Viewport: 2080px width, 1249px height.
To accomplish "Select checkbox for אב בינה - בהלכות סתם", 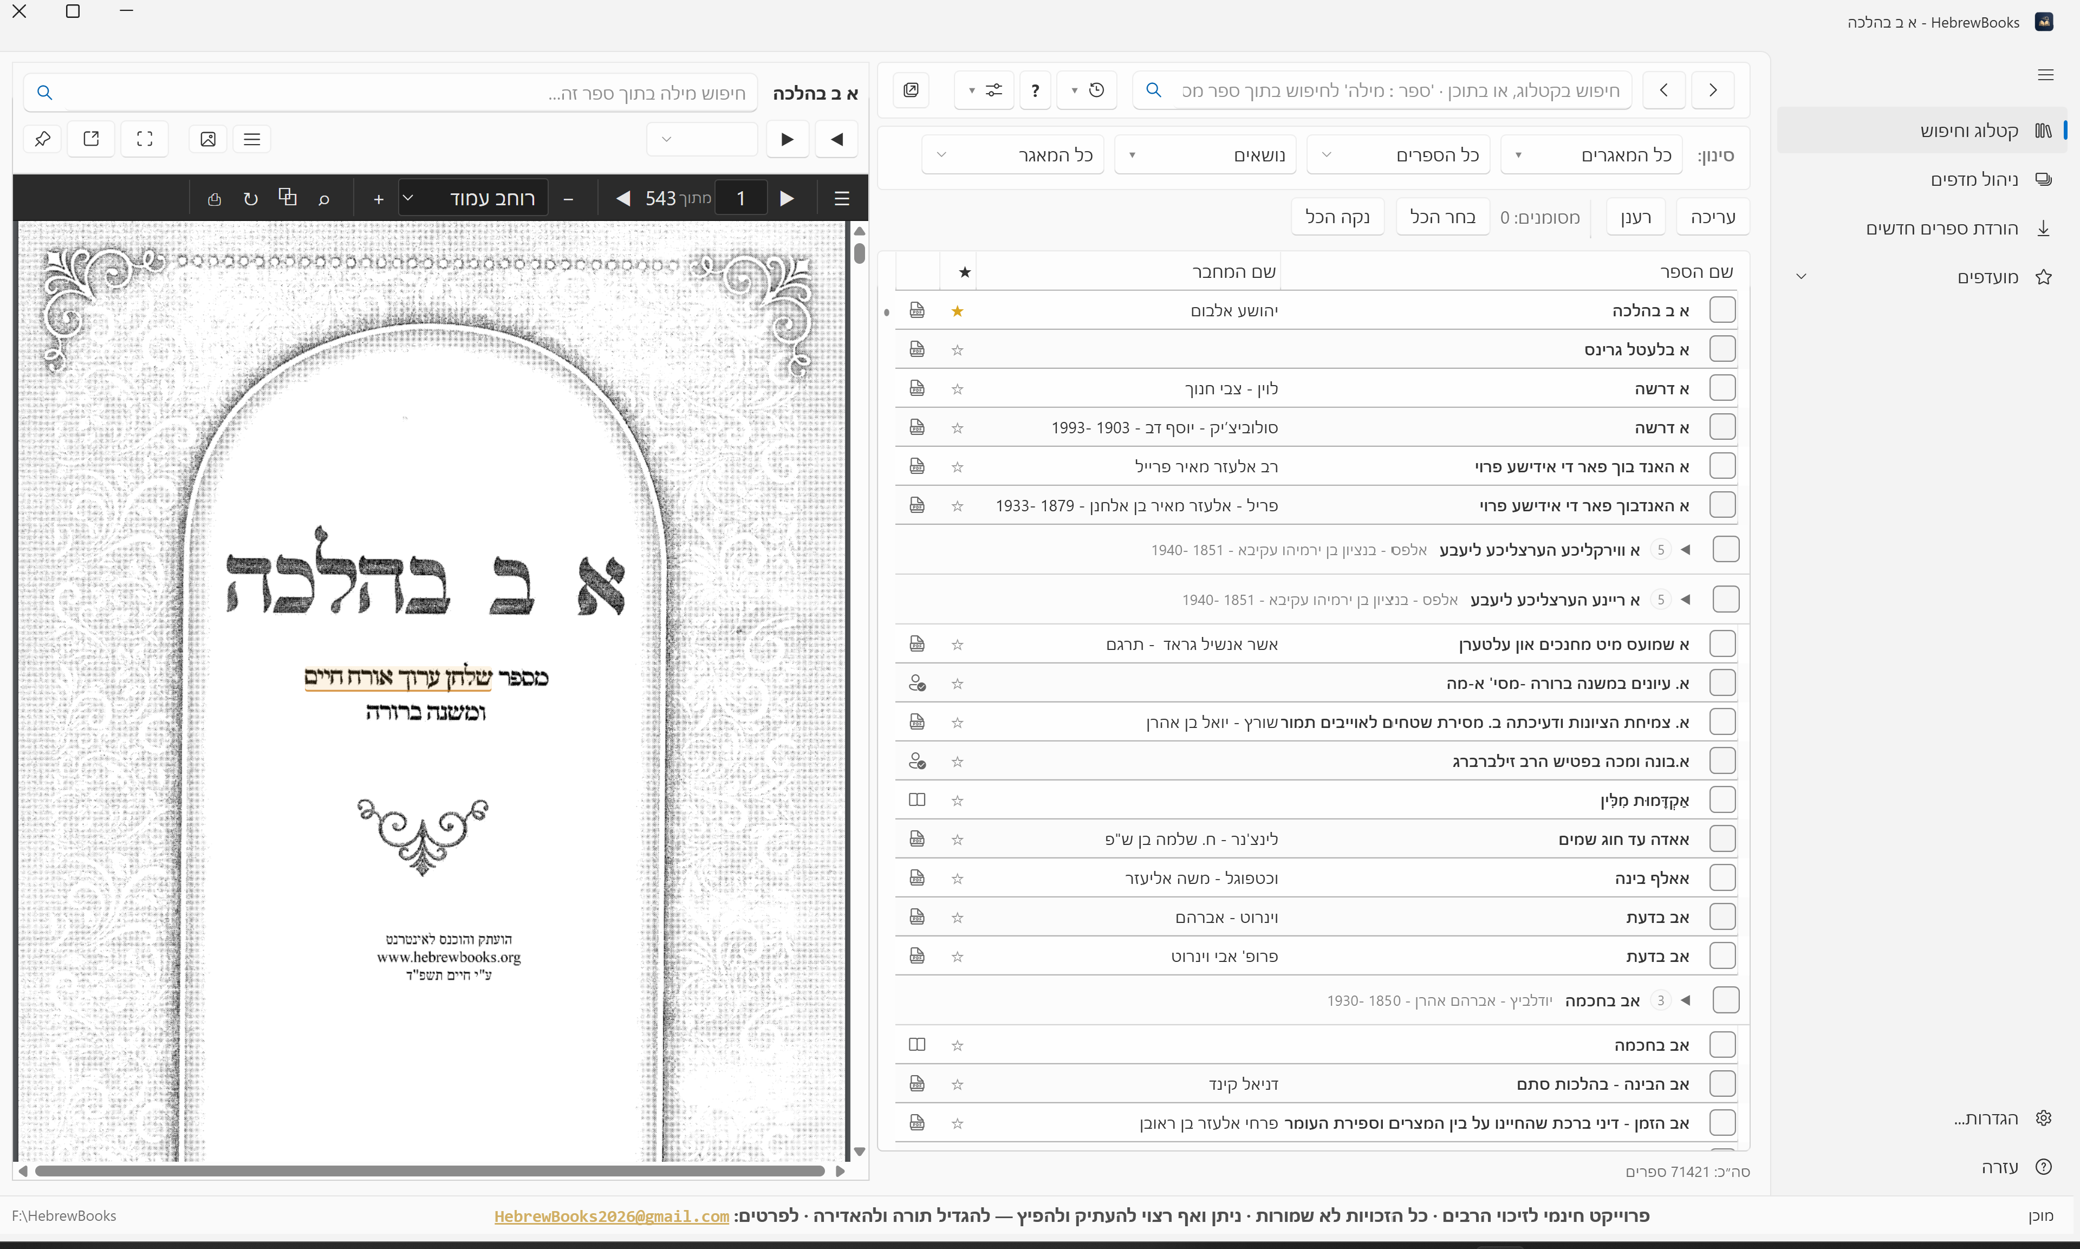I will 1722,1083.
